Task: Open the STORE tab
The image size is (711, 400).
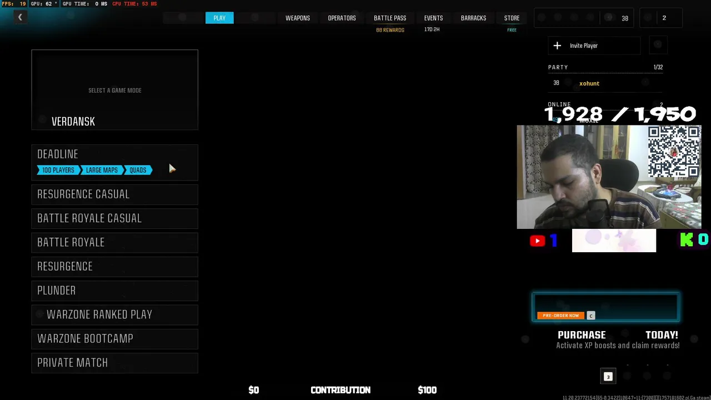Action: (x=512, y=18)
